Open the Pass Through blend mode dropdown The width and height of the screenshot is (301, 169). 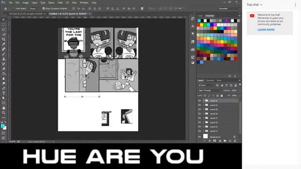click(210, 91)
